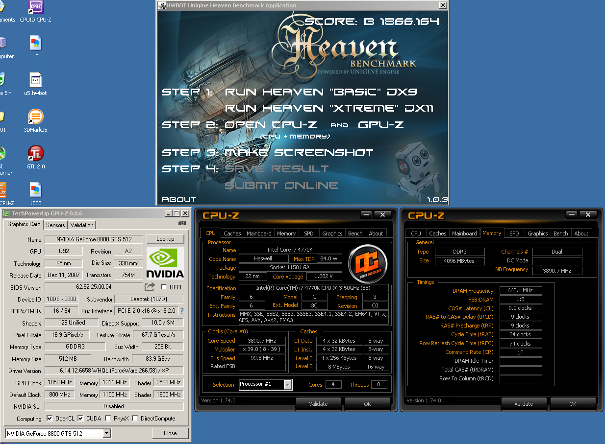Launch the GTL 2.0 desktop shortcut
Viewport: 605px width, 444px height.
pos(35,154)
